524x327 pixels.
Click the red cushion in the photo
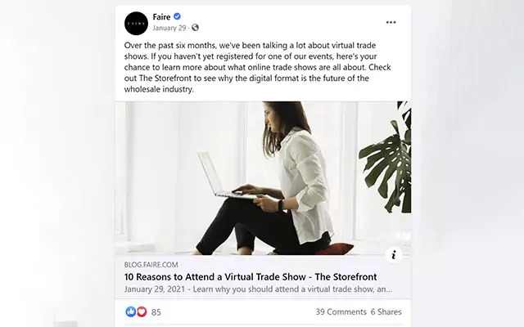point(336,249)
